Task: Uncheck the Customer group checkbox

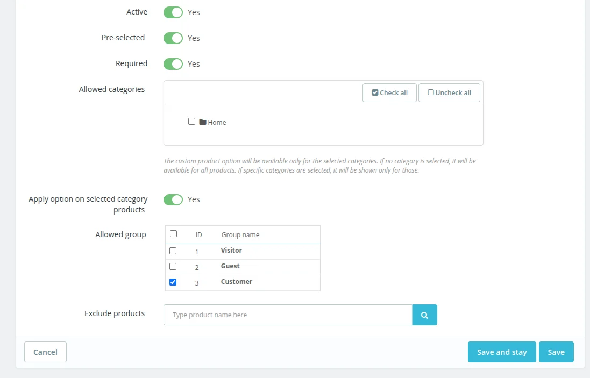Action: [173, 281]
